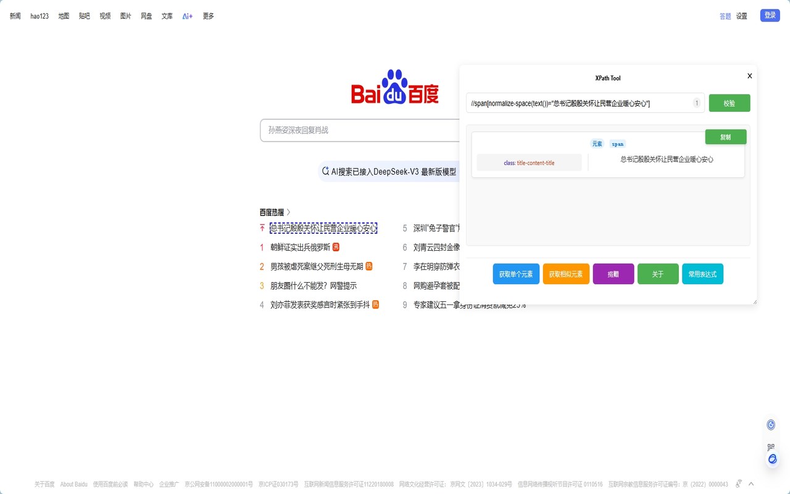Click the QR code icon in right sidebar

point(771,447)
